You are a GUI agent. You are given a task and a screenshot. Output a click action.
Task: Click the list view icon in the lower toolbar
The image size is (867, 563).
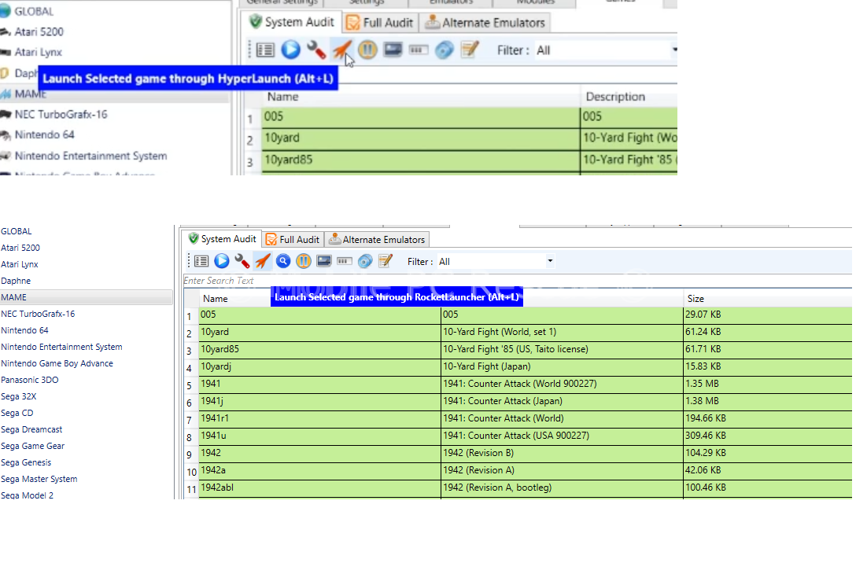coord(201,261)
